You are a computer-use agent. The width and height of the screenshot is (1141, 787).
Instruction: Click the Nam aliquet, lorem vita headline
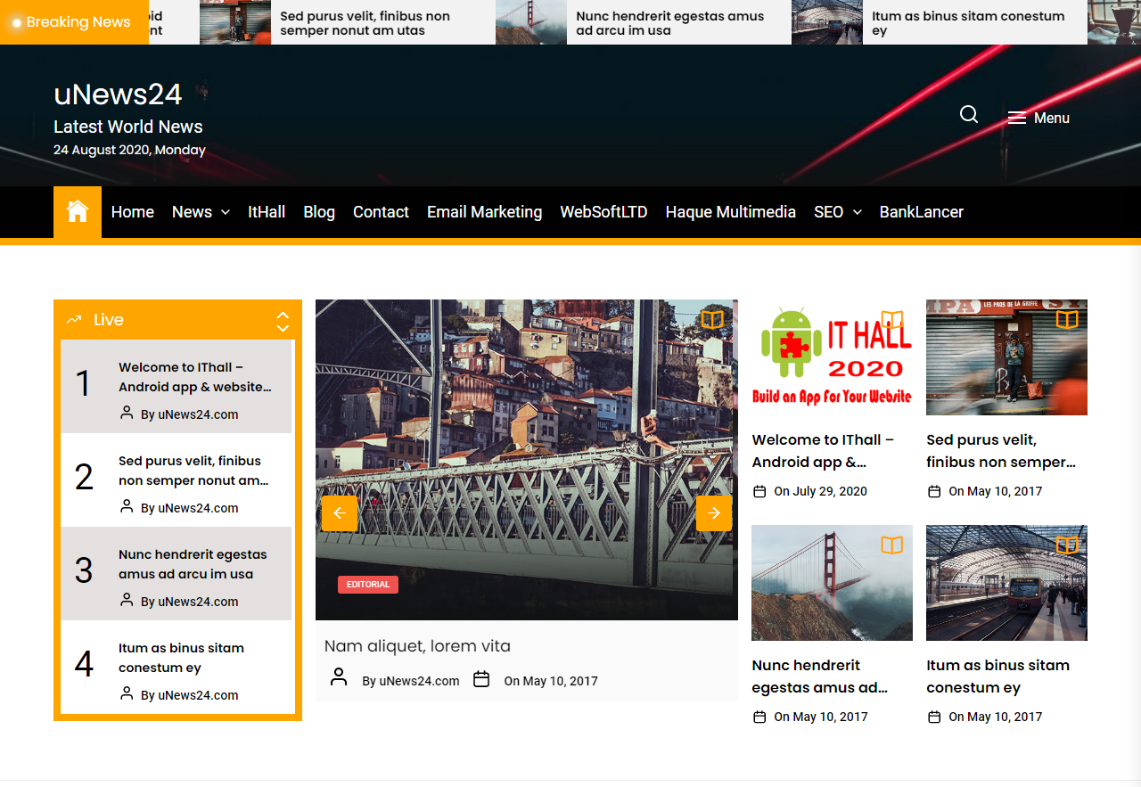[x=417, y=645]
